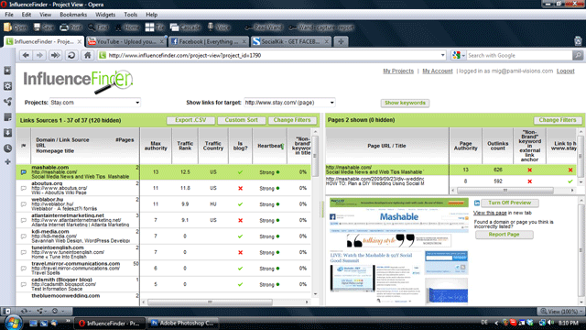Click the Turn Off Preview button
The height and width of the screenshot is (330, 586).
coord(510,203)
